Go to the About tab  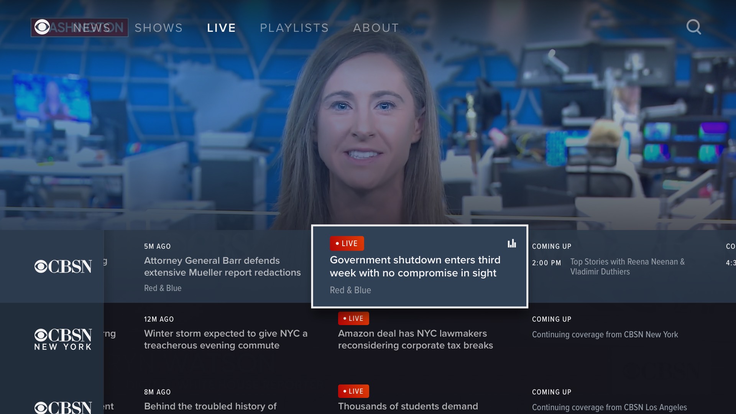point(376,28)
